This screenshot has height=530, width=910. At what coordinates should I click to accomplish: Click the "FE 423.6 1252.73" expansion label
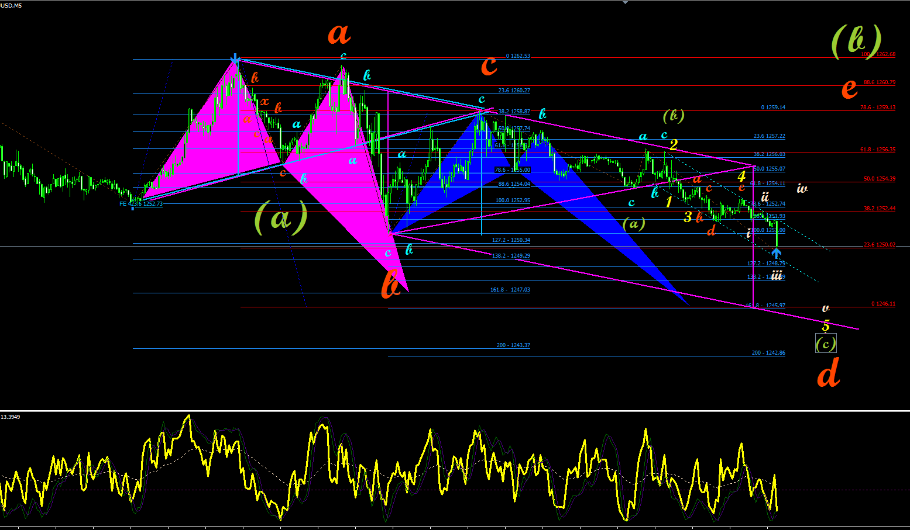pyautogui.click(x=141, y=204)
